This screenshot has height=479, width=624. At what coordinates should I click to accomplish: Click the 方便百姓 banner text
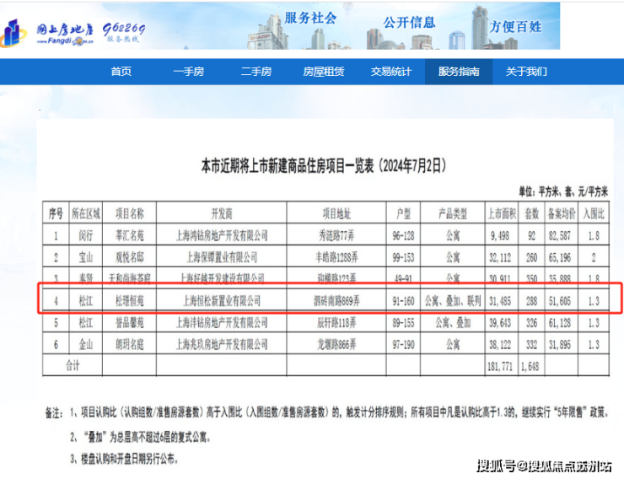pyautogui.click(x=515, y=25)
